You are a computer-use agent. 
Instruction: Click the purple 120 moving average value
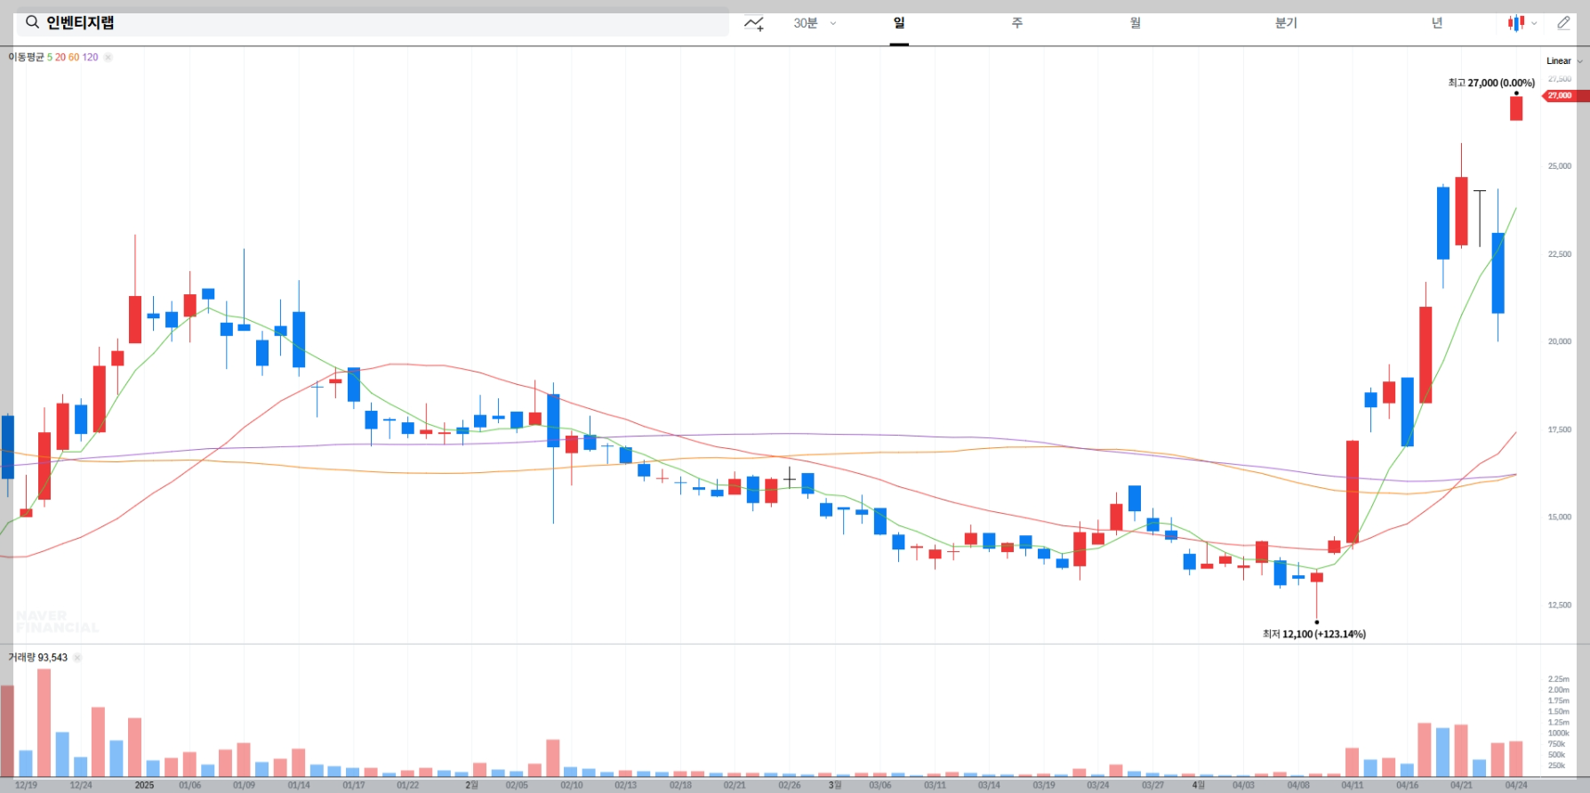point(90,57)
